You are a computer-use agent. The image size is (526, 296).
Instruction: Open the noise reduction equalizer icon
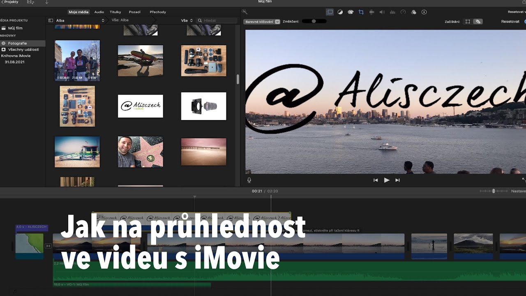click(x=392, y=12)
